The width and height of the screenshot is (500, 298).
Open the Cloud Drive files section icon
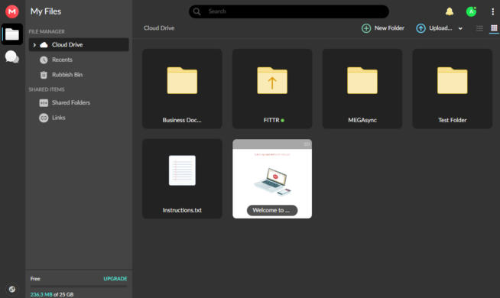pyautogui.click(x=11, y=34)
